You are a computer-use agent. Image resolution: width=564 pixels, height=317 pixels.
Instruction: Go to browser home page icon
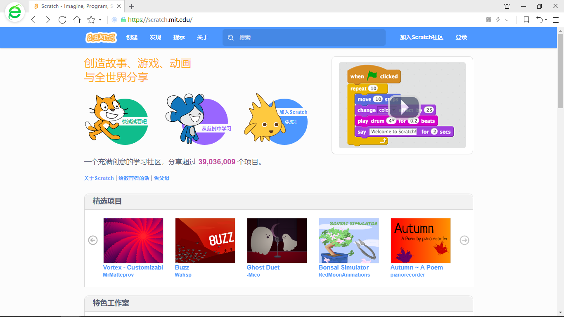[77, 20]
